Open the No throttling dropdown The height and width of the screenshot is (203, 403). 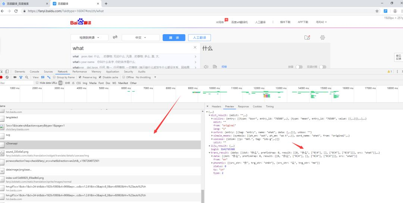tap(146, 77)
